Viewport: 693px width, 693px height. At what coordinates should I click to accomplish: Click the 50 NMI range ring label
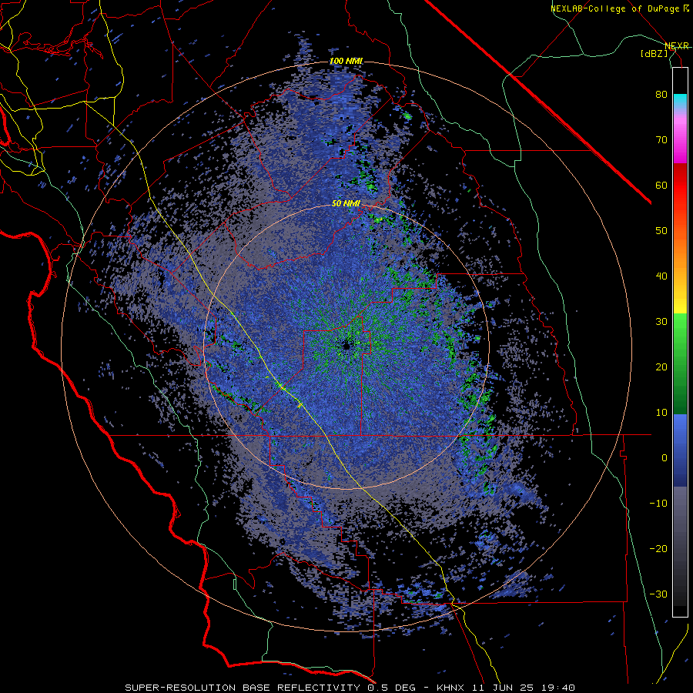pos(346,204)
